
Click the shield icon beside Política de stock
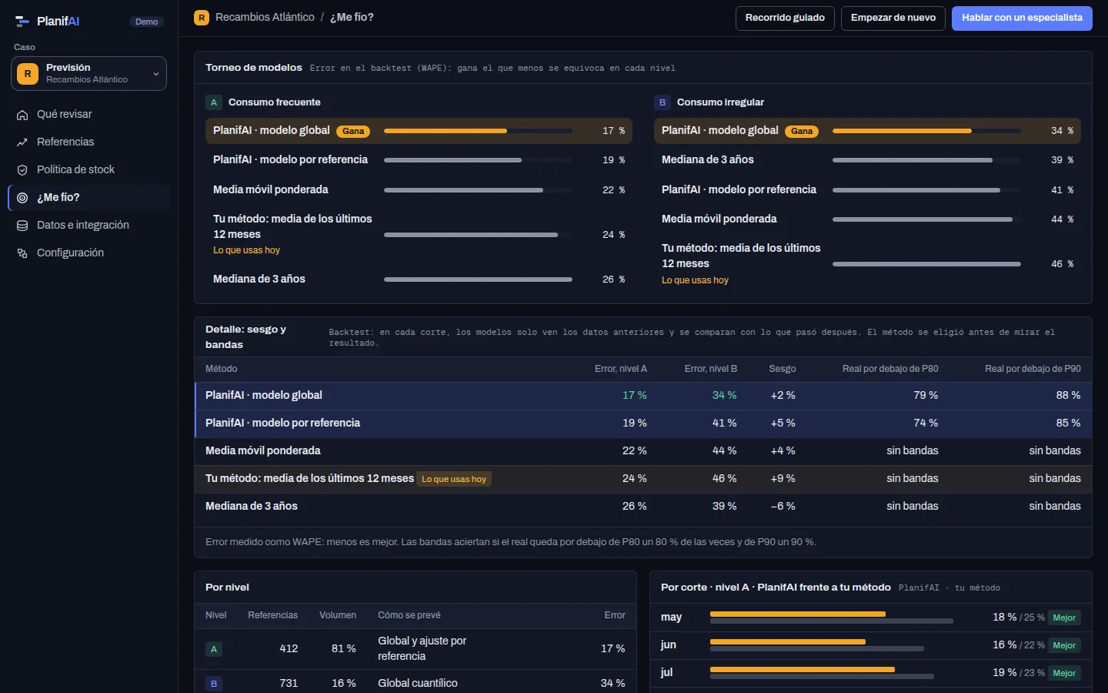point(22,170)
